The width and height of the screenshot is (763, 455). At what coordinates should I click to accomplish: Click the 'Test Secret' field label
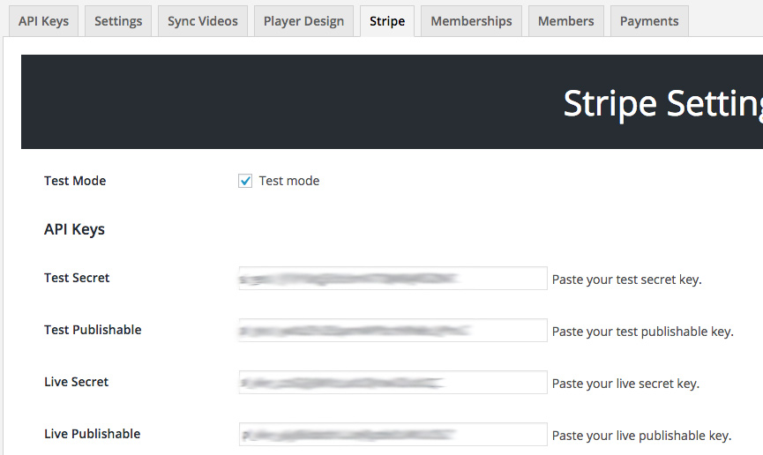(x=77, y=278)
